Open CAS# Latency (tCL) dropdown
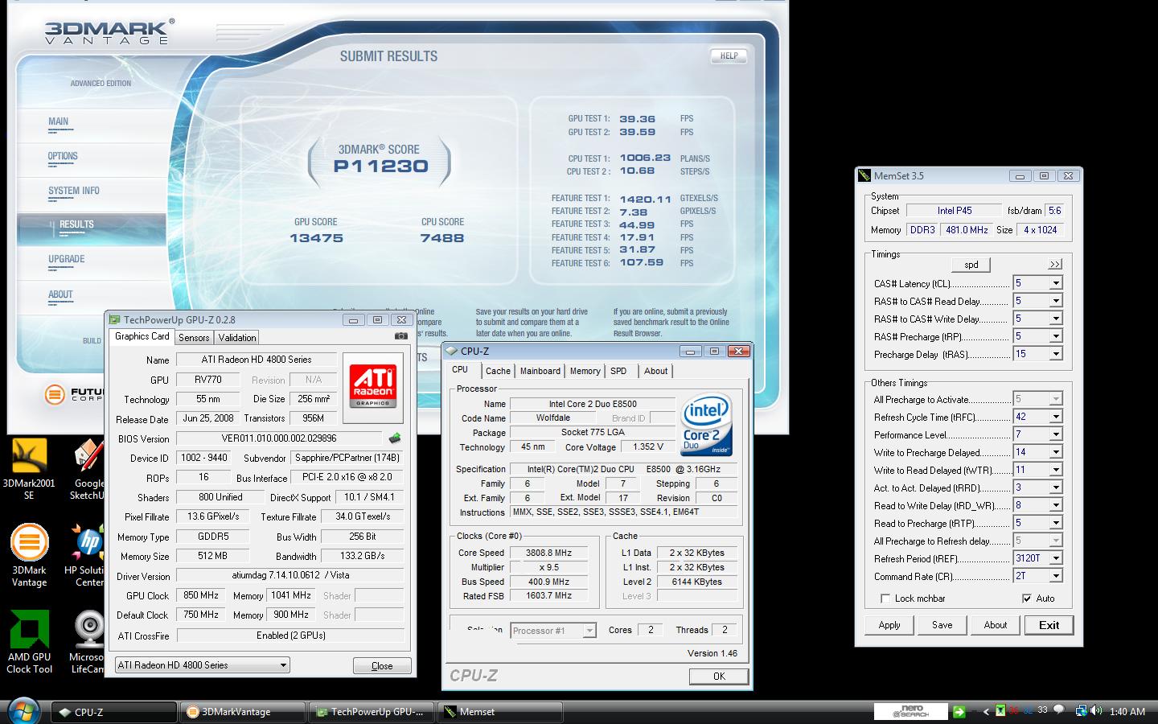This screenshot has width=1158, height=724. point(1056,283)
